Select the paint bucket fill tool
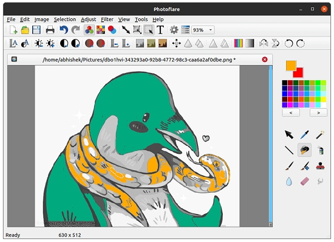Image resolution: width=334 pixels, height=242 pixels. coord(304,150)
